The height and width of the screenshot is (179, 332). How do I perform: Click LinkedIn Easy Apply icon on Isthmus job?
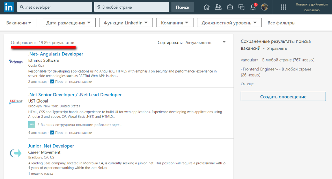pyautogui.click(x=52, y=82)
